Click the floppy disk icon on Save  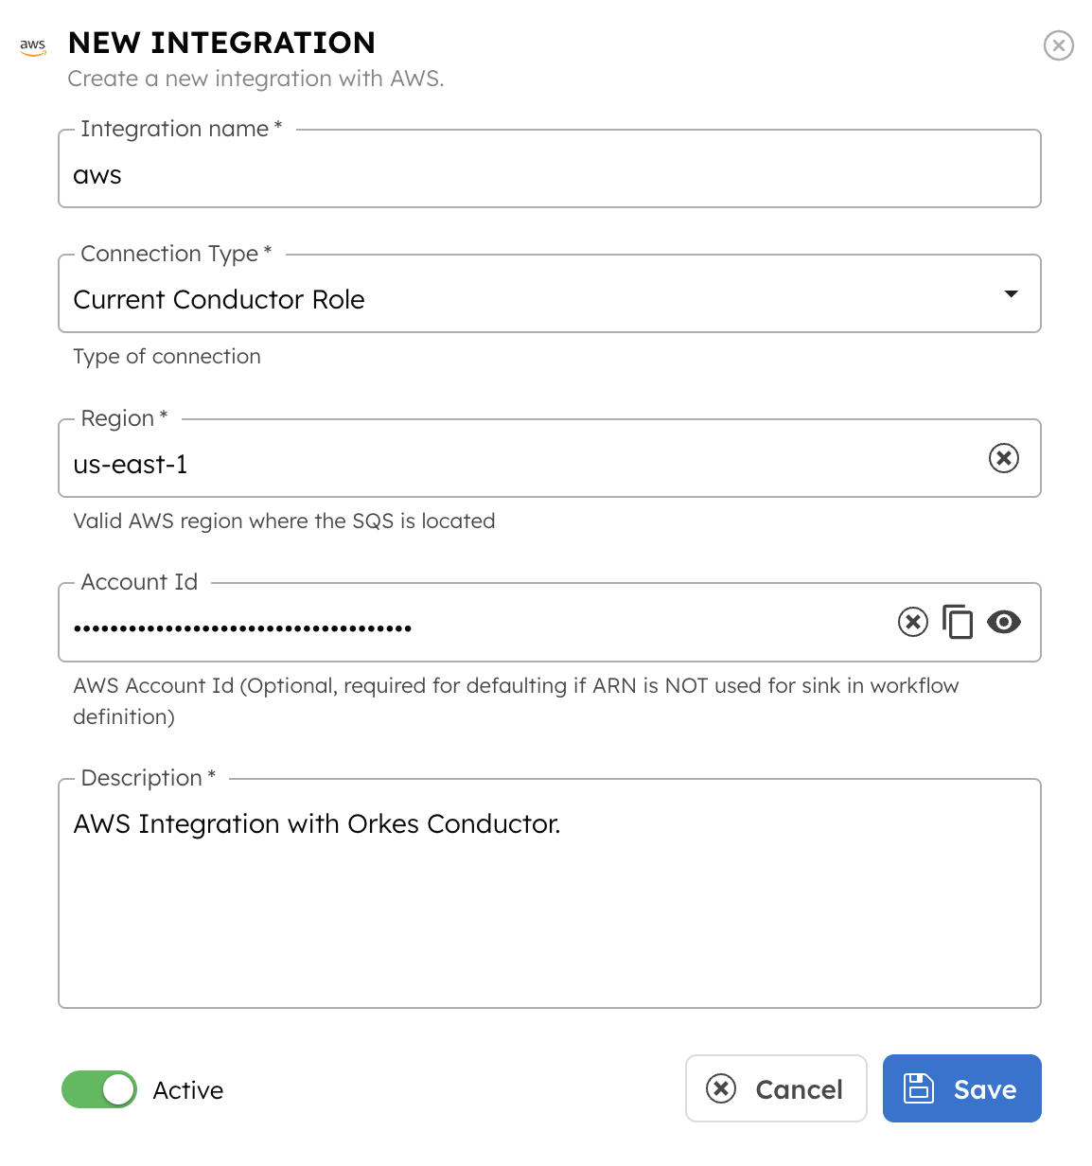(x=920, y=1088)
